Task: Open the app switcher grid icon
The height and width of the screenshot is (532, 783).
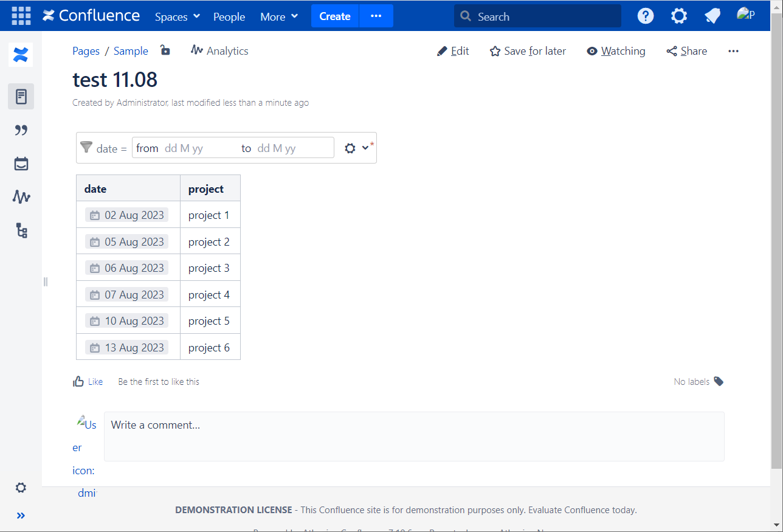Action: [x=21, y=16]
